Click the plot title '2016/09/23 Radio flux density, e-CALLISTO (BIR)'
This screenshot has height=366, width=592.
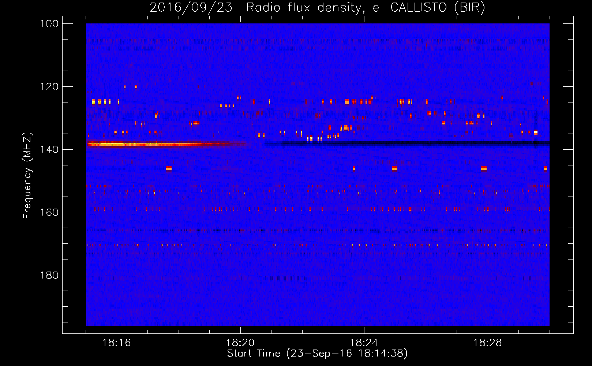coord(317,7)
